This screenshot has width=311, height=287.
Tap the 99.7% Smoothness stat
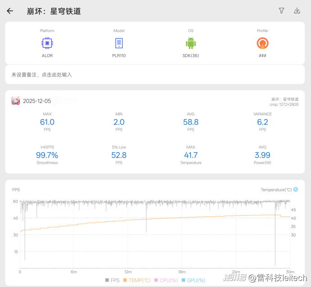pyautogui.click(x=47, y=155)
